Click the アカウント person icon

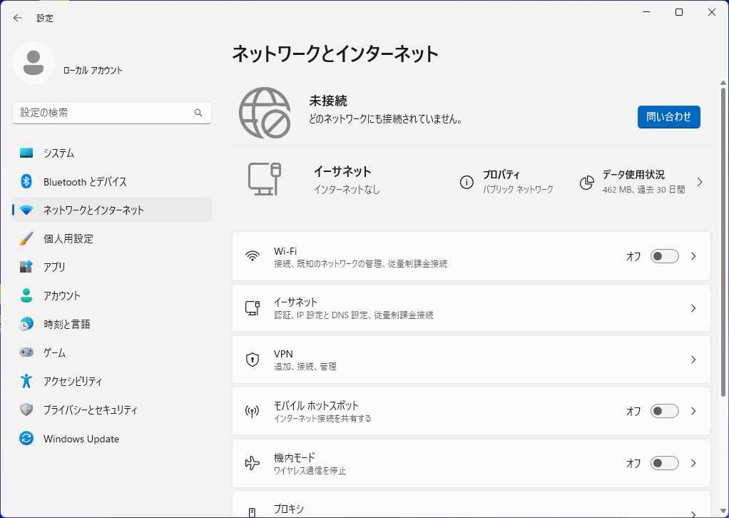coord(26,295)
